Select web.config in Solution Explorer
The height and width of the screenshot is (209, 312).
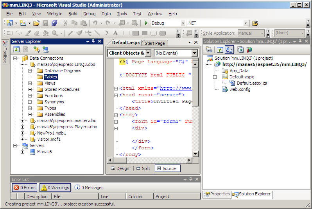(x=240, y=89)
